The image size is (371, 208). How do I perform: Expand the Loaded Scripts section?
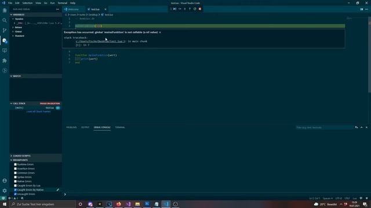coord(35,156)
